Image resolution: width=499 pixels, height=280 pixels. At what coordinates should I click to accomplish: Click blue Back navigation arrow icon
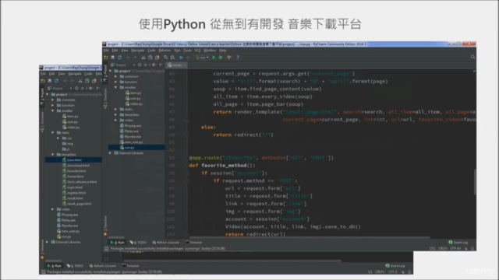pyautogui.click(x=181, y=58)
